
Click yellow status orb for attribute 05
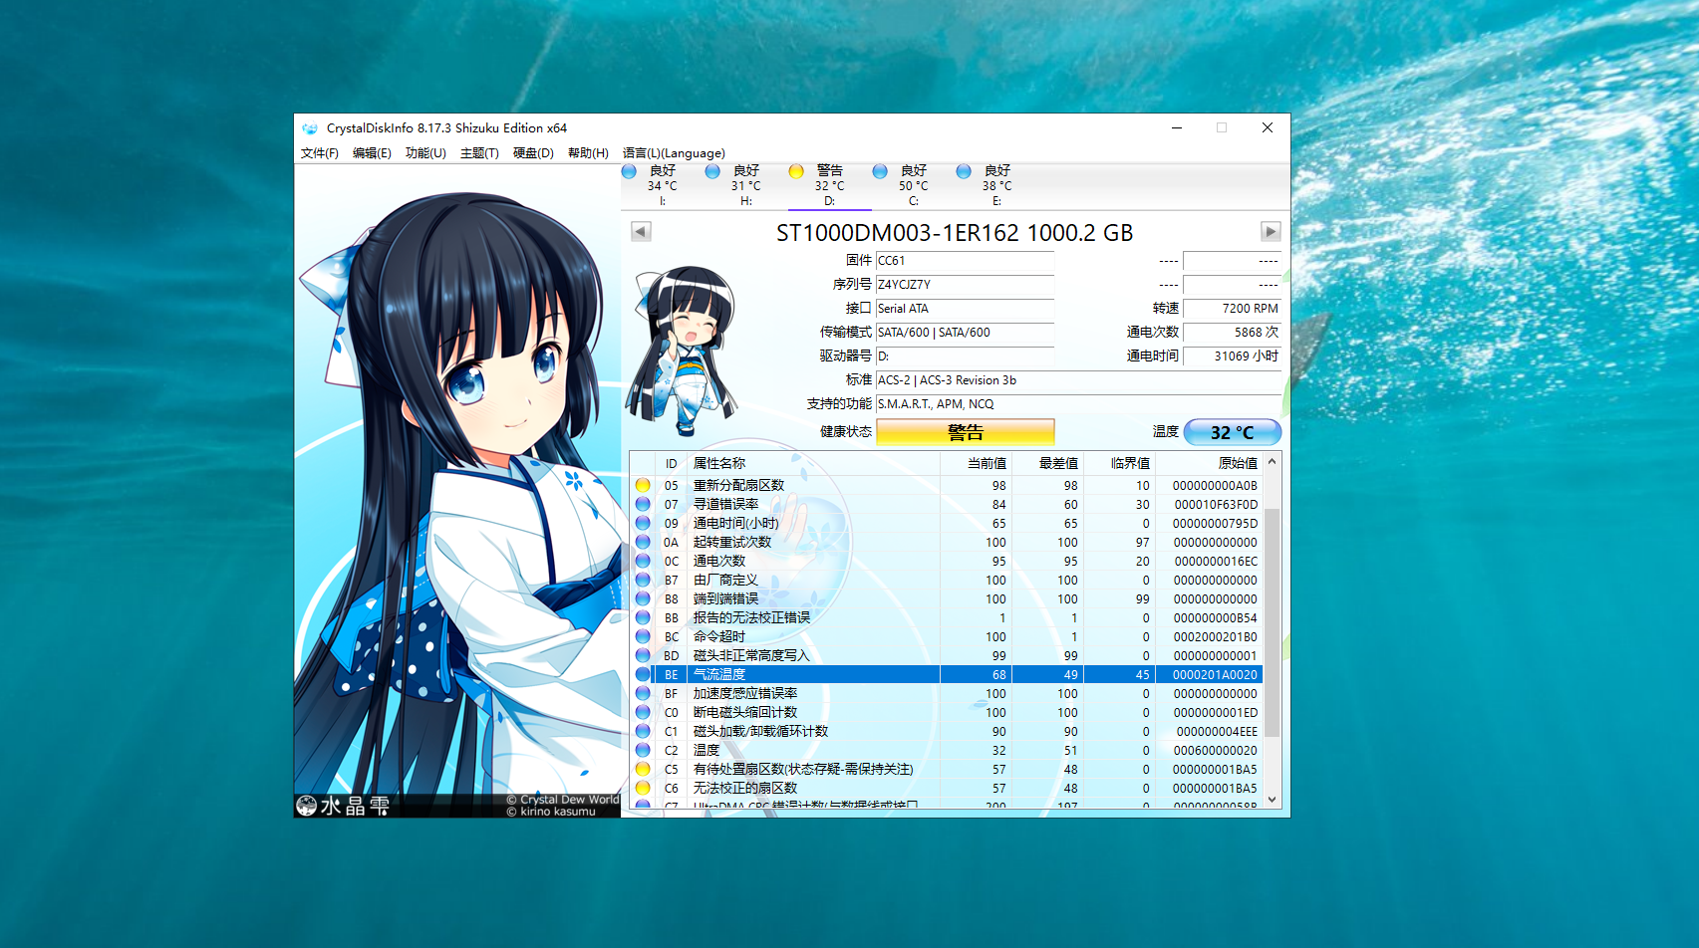[643, 486]
